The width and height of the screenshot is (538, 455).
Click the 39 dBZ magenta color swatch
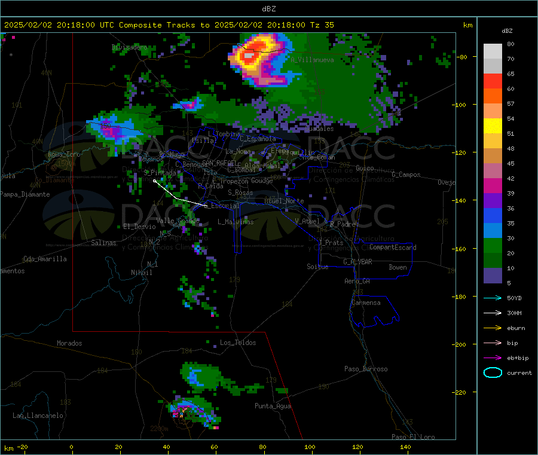click(x=493, y=185)
